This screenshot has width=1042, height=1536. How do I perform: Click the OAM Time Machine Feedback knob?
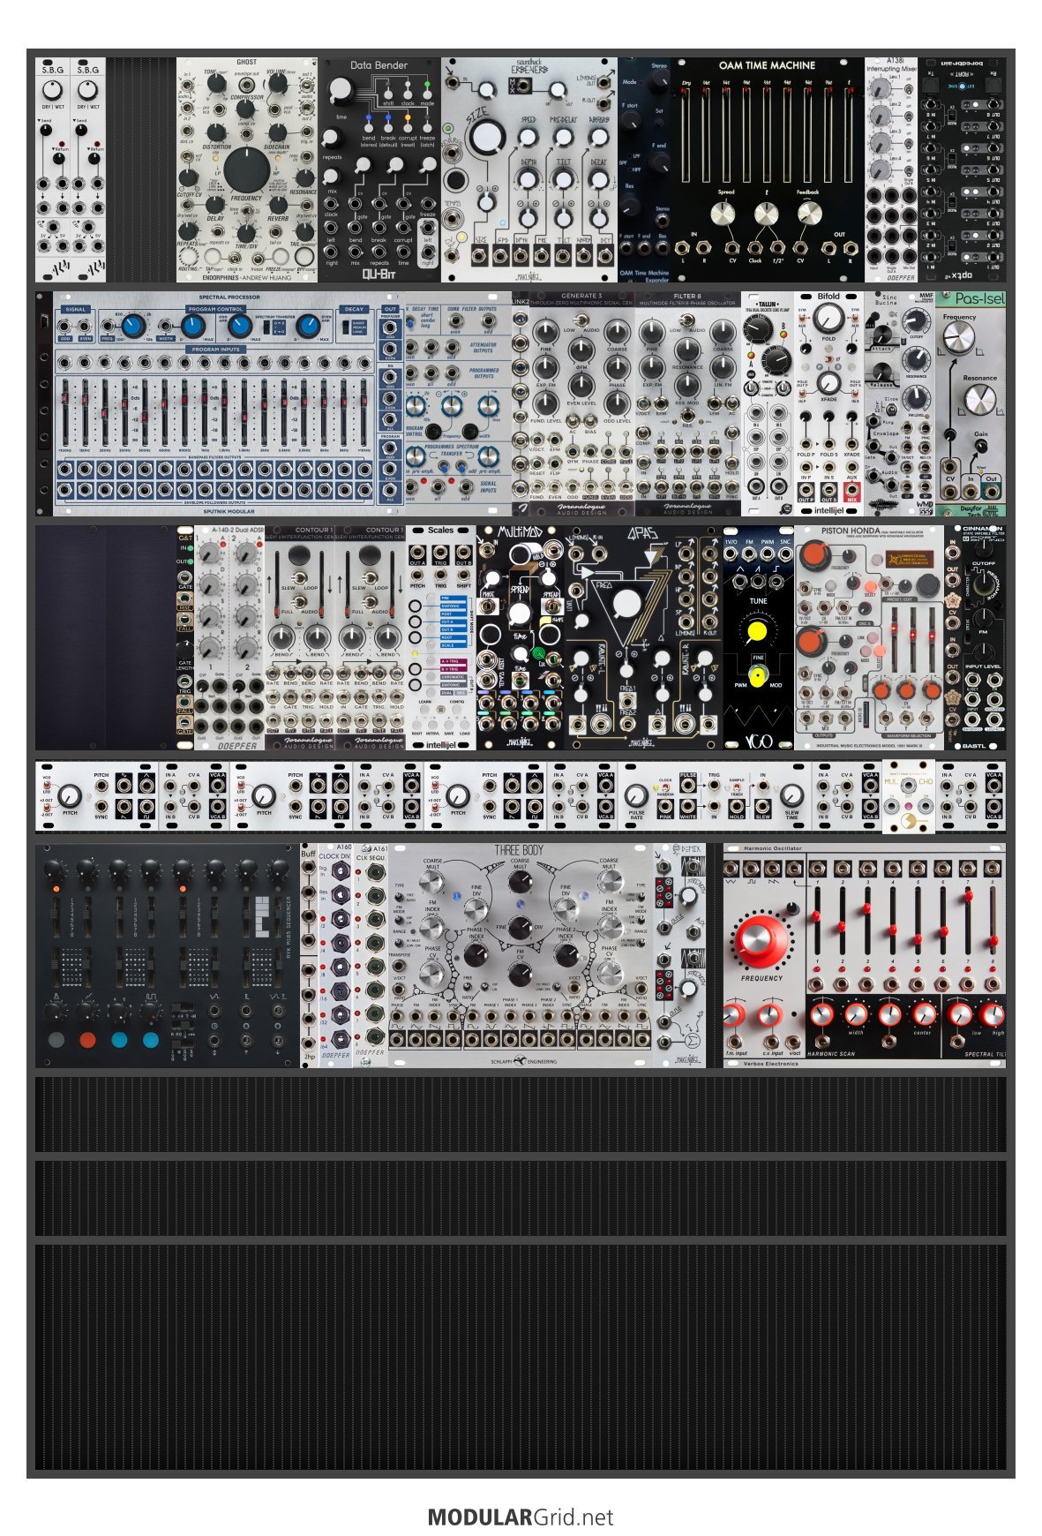coord(809,213)
